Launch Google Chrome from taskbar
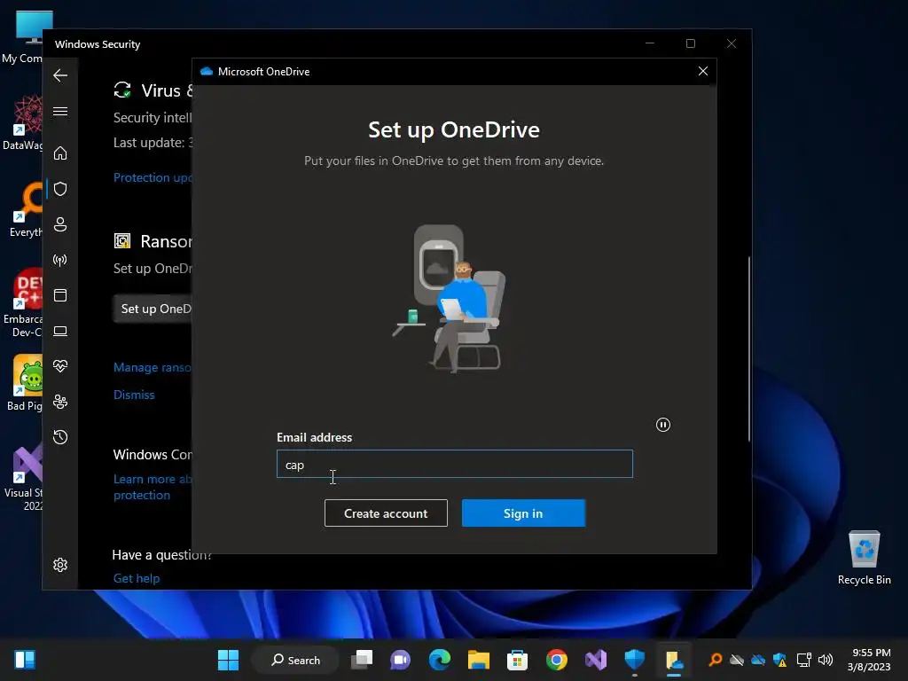 pyautogui.click(x=557, y=660)
